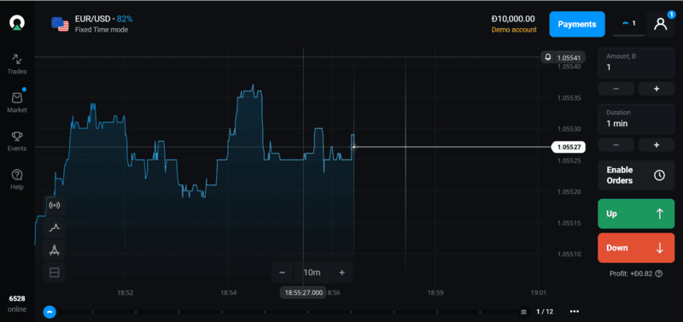
Task: Open the Help section
Action: tap(17, 179)
